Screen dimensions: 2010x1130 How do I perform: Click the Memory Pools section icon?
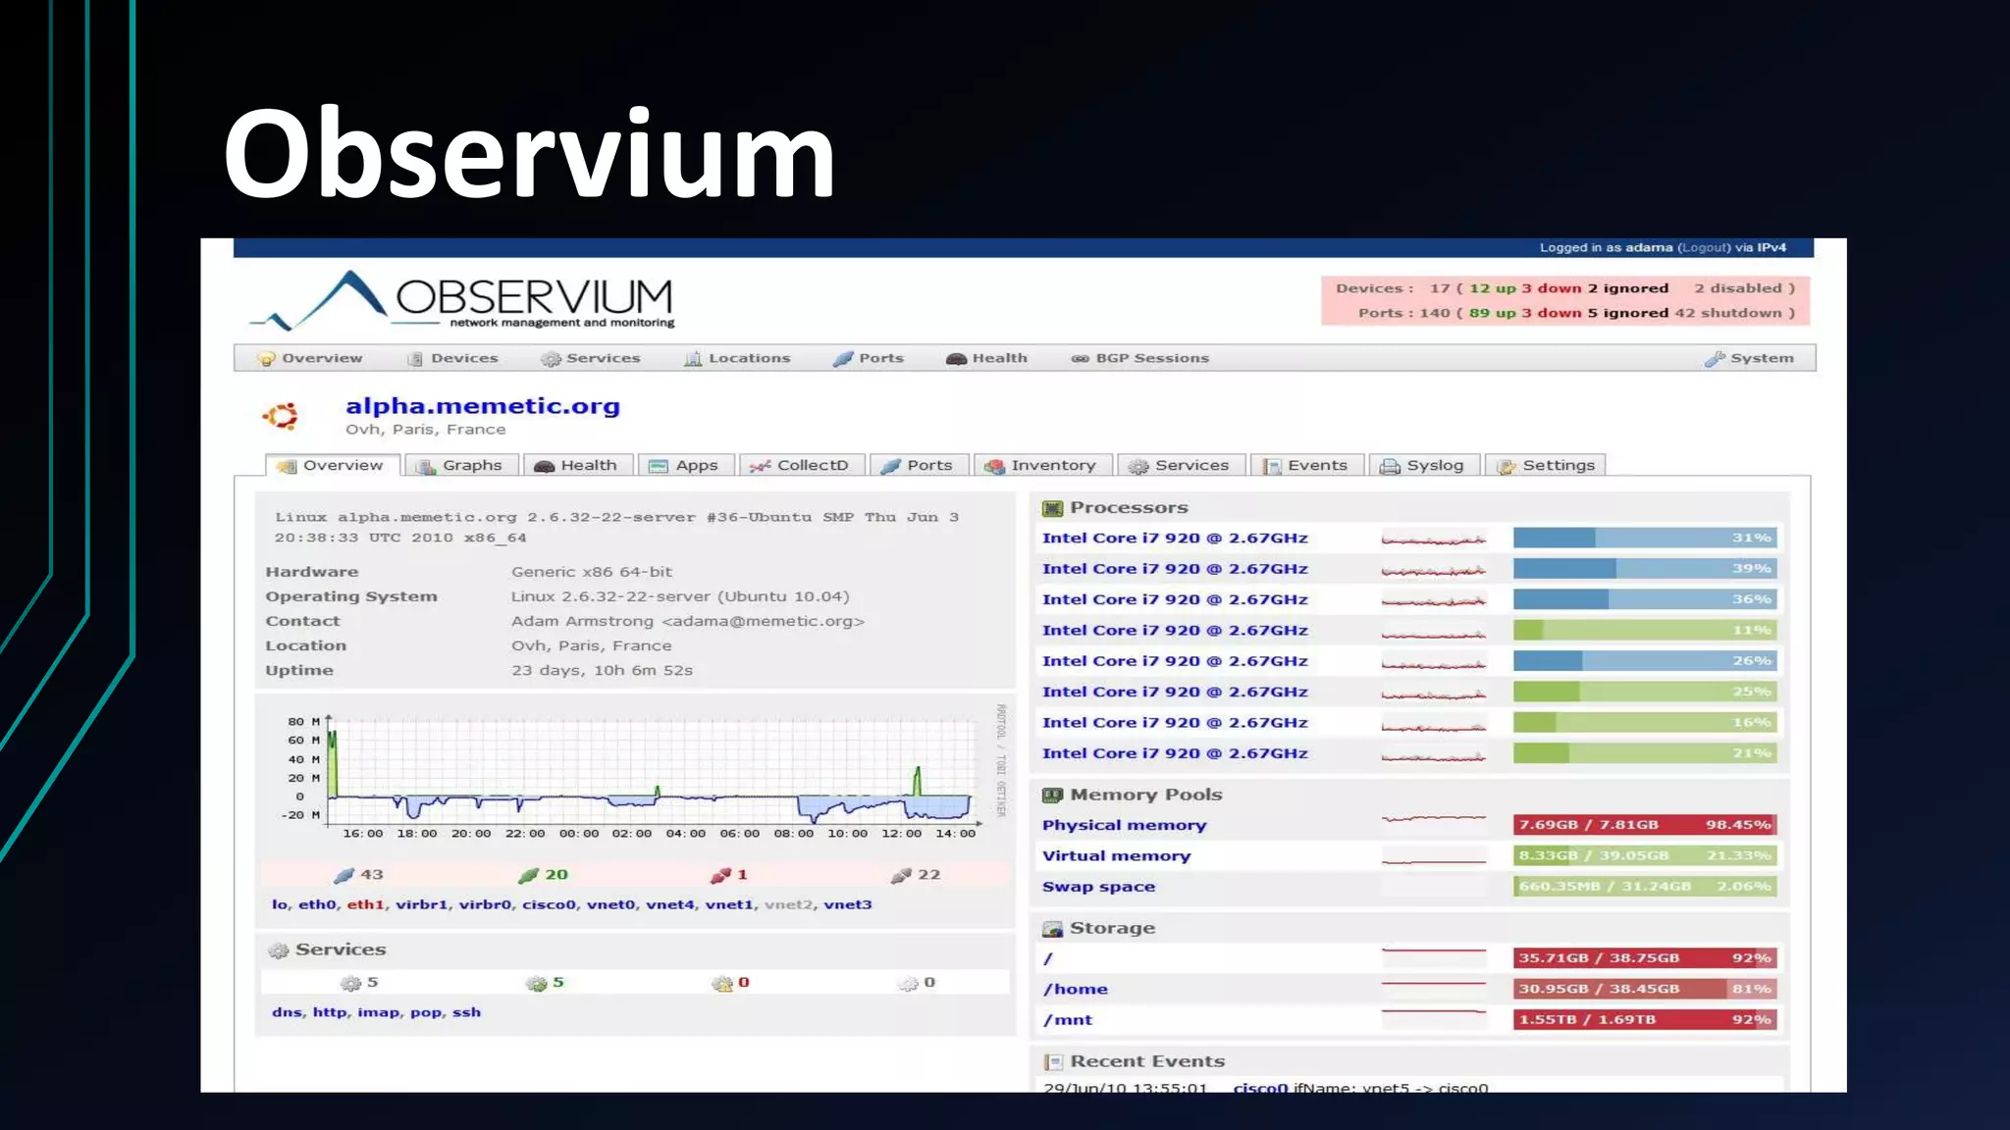[1052, 795]
